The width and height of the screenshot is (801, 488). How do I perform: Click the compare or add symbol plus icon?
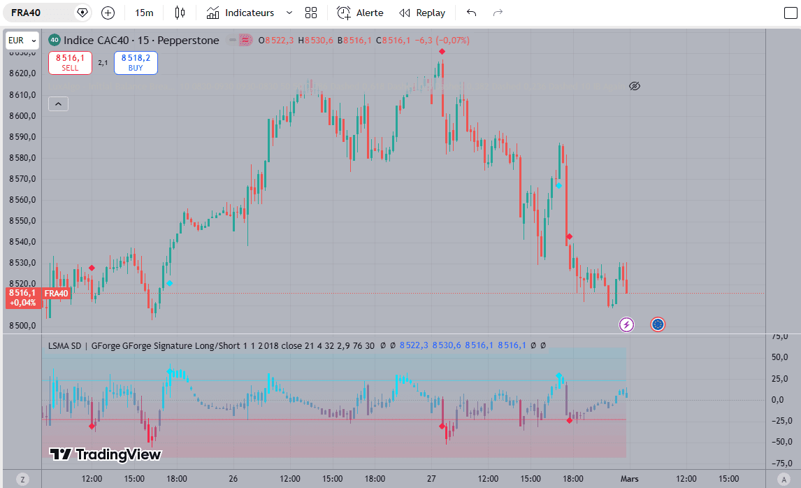tap(108, 13)
